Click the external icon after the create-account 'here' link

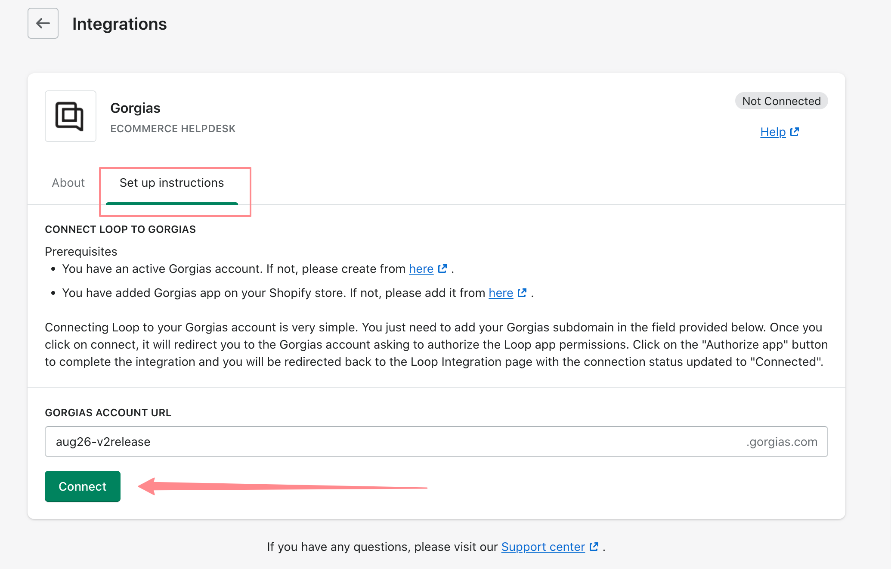pos(442,269)
